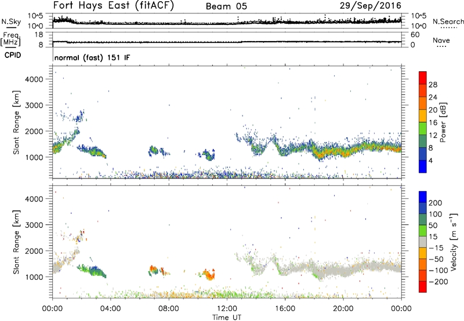Click the 'Beam 05' label
Viewport: 464px width, 321px height.
226,6
